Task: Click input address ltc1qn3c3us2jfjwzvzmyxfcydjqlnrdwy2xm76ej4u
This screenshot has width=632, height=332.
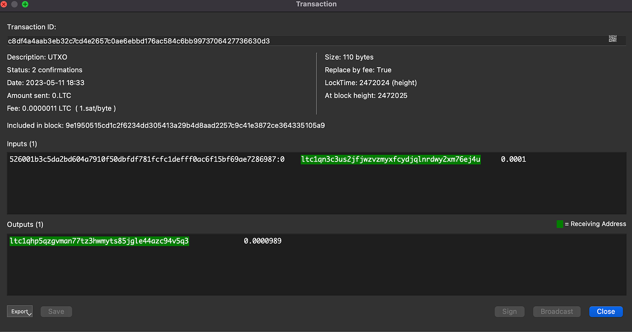Action: 391,159
